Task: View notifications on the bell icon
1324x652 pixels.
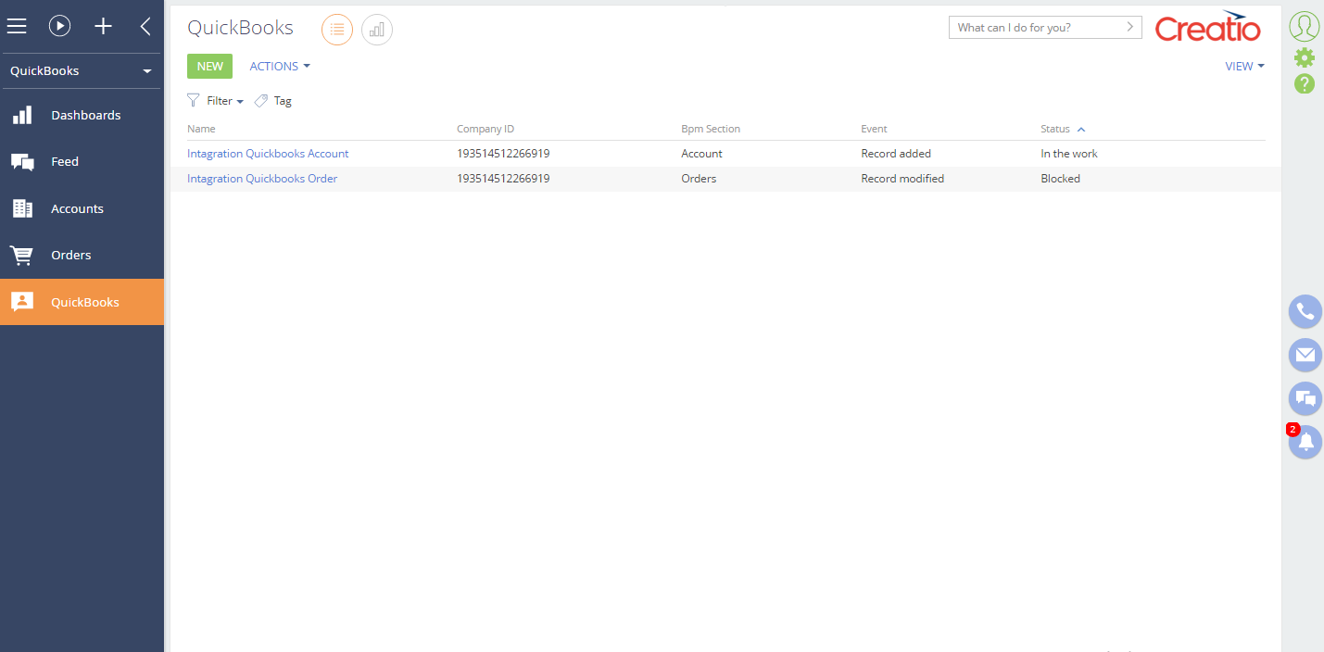Action: tap(1305, 442)
